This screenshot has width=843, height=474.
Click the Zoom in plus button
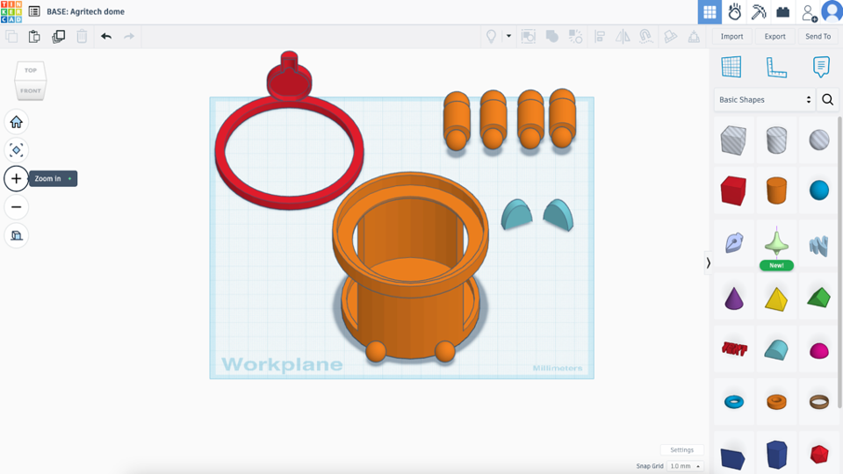coord(16,178)
